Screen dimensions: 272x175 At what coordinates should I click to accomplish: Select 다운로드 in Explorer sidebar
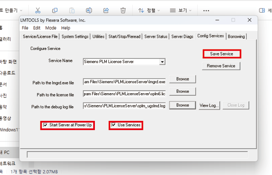click(8, 73)
